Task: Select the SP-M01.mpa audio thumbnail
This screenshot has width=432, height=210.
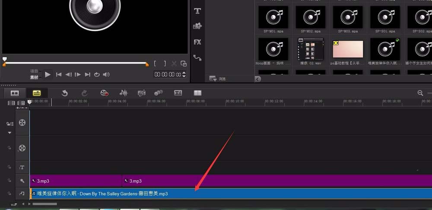Action: pos(273,17)
